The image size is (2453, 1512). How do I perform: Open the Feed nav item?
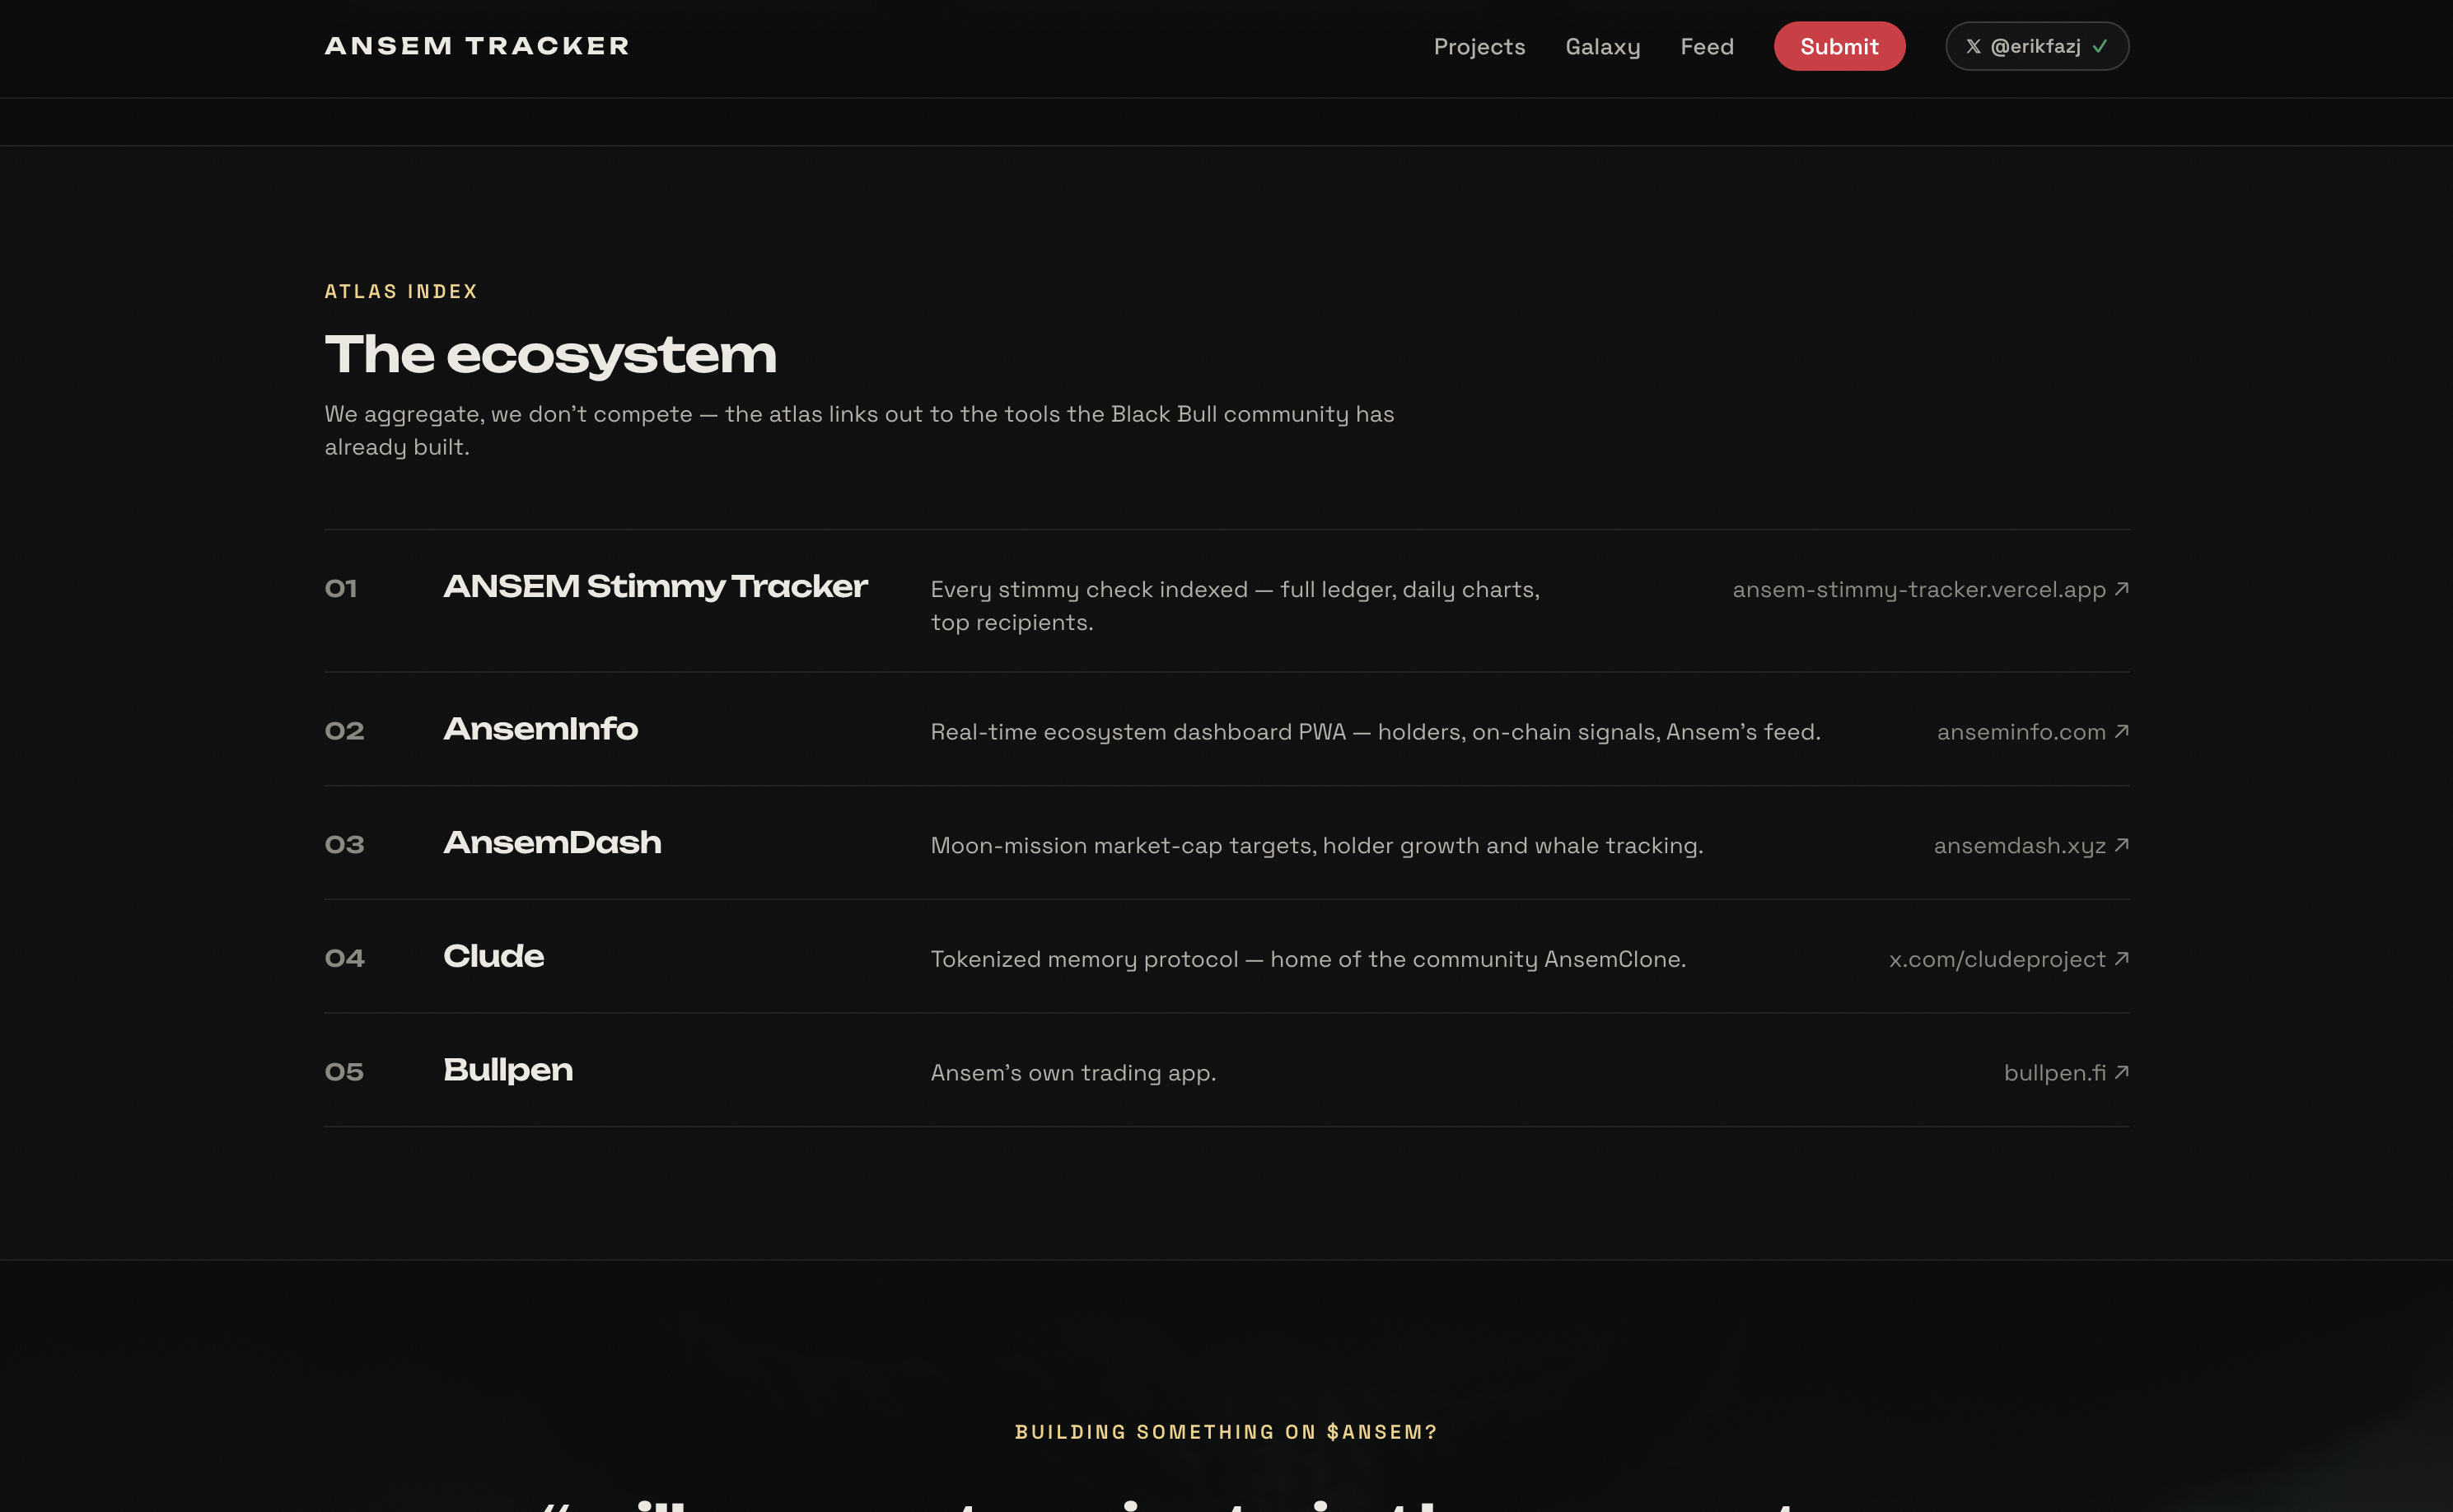pyautogui.click(x=1706, y=47)
